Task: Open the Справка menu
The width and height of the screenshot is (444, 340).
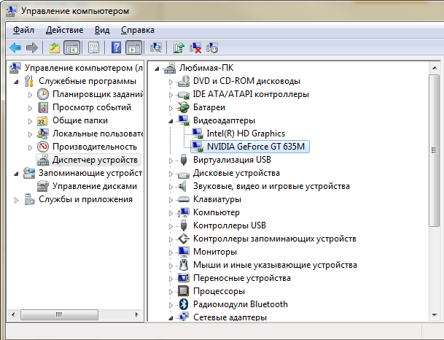Action: [x=138, y=30]
